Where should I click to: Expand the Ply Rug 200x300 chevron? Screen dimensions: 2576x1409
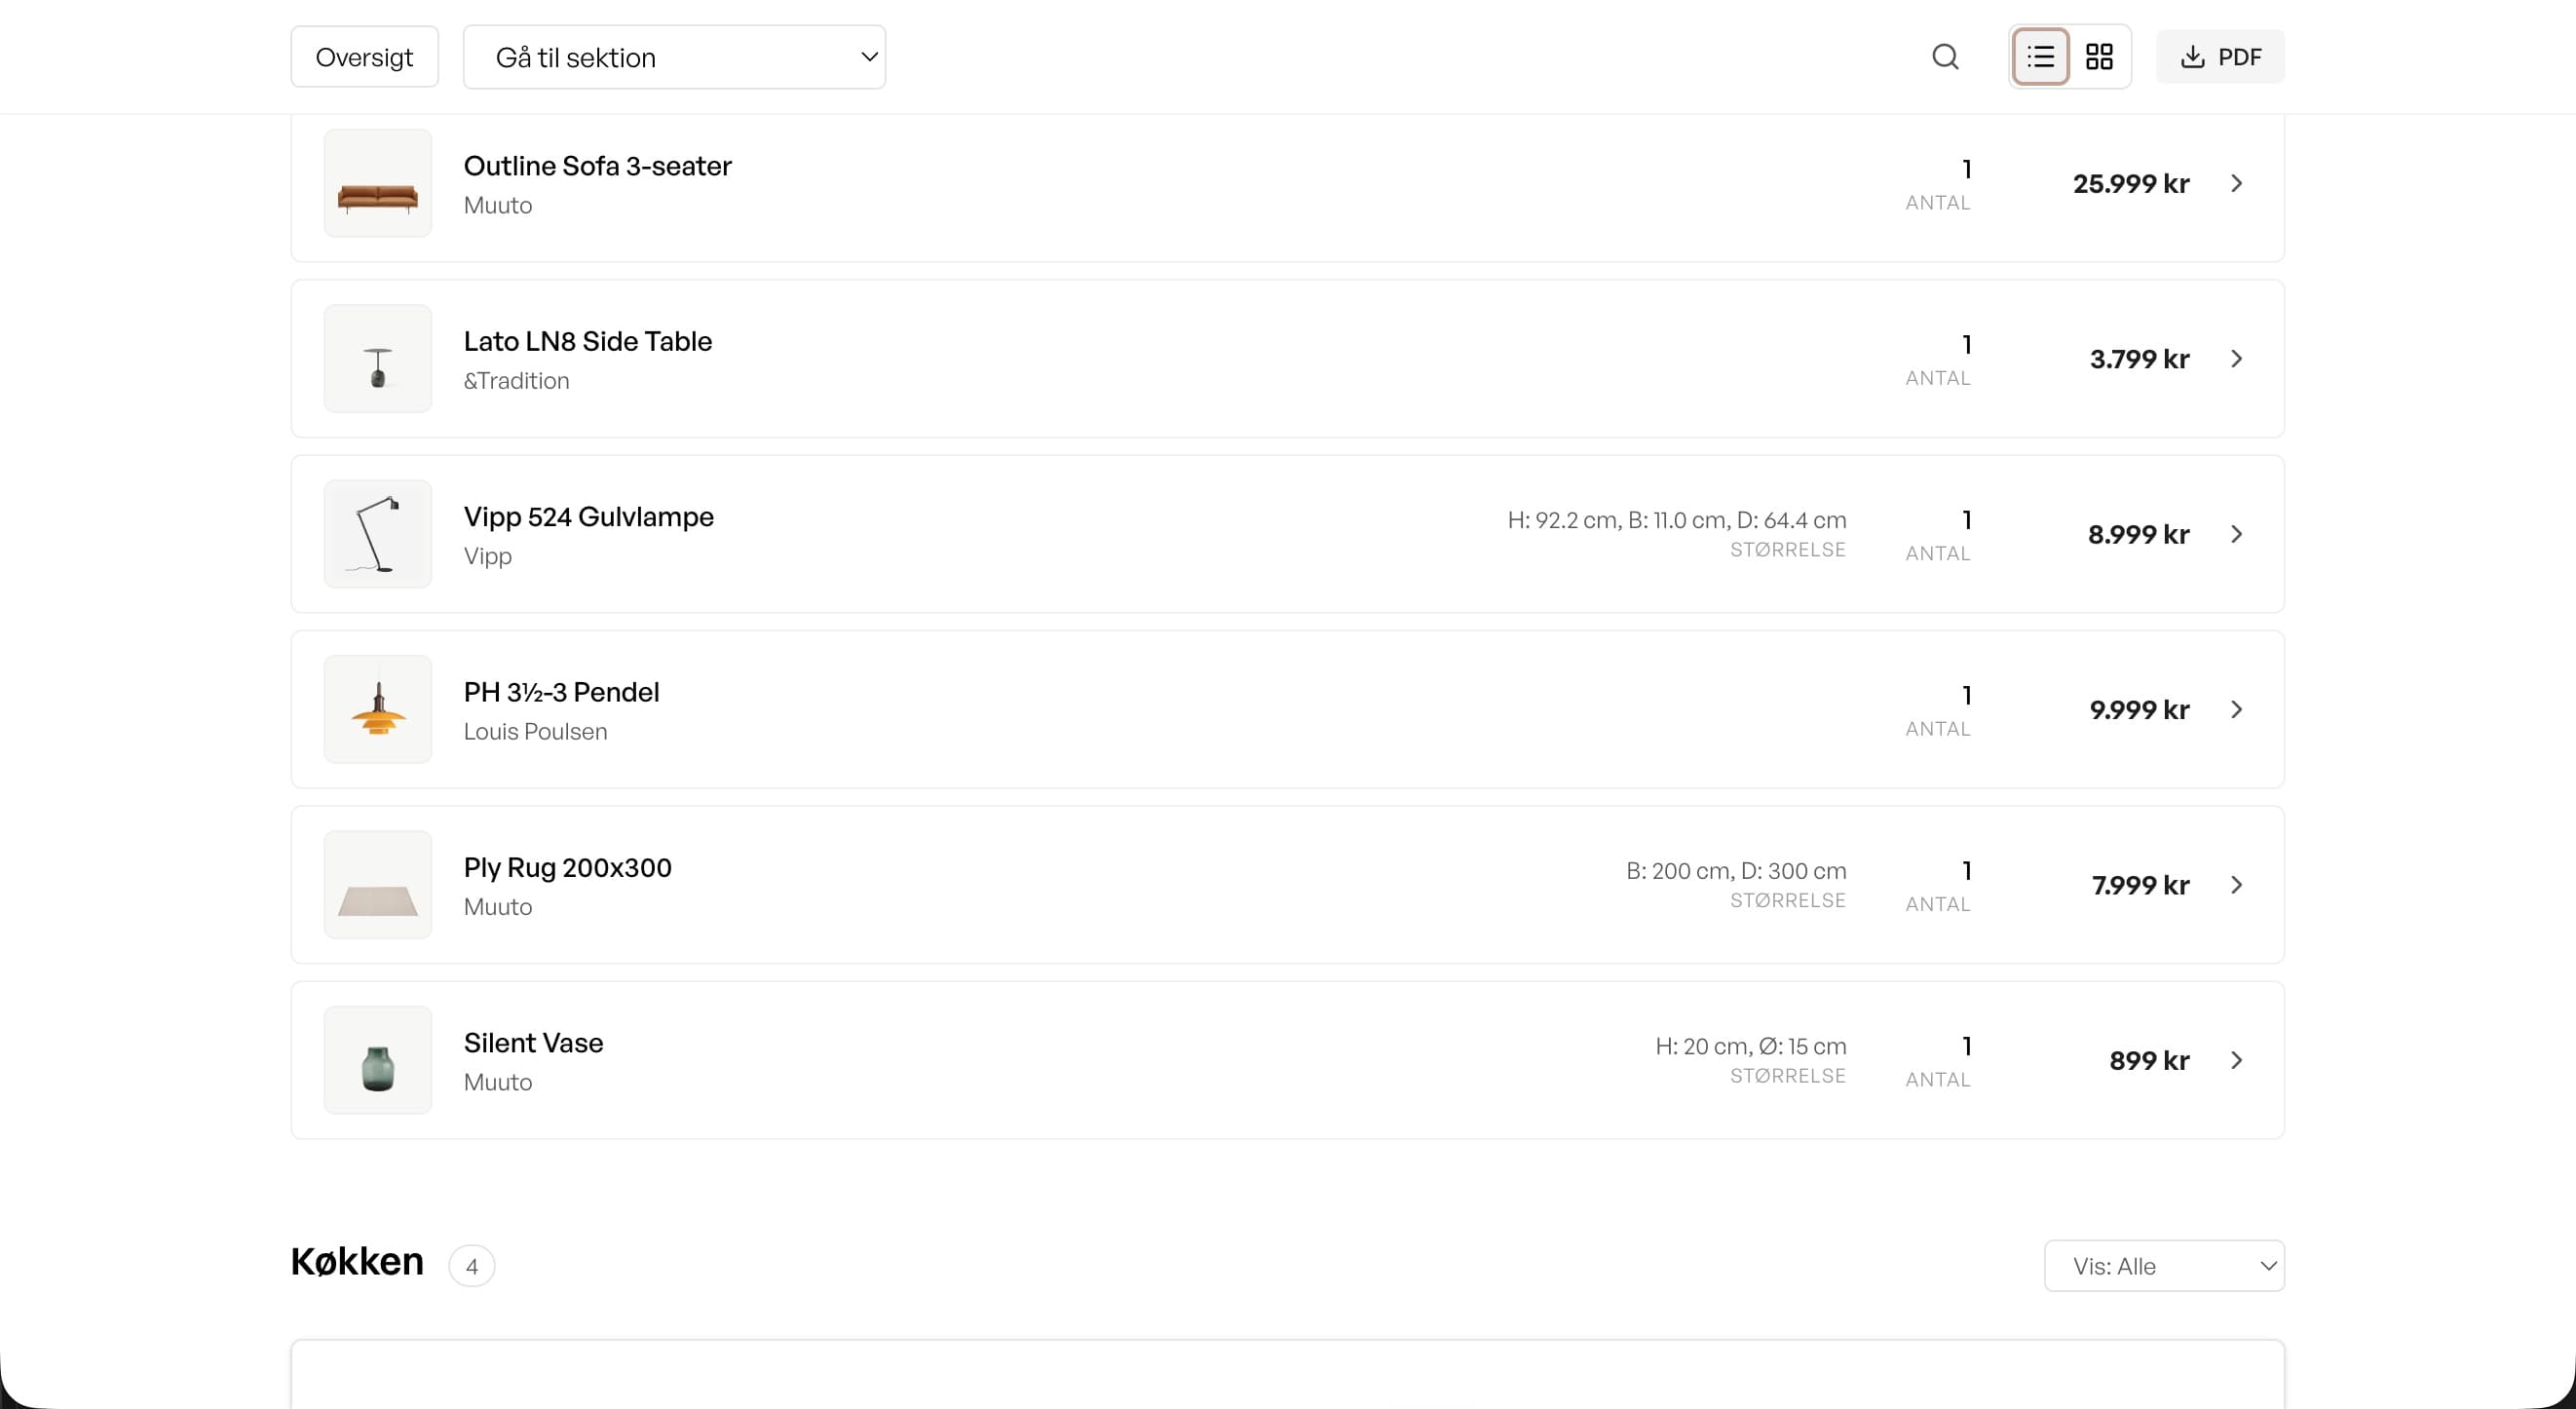click(2237, 886)
